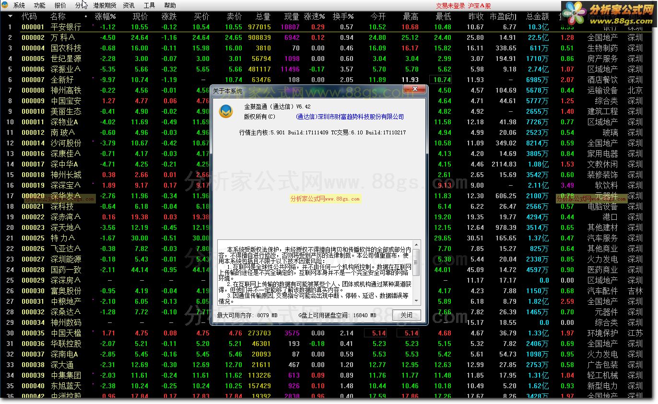Sort by the 现价 column header
The height and width of the screenshot is (404, 658).
click(x=141, y=16)
